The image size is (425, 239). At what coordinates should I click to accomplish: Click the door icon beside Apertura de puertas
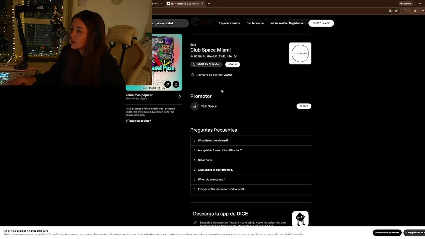point(193,75)
